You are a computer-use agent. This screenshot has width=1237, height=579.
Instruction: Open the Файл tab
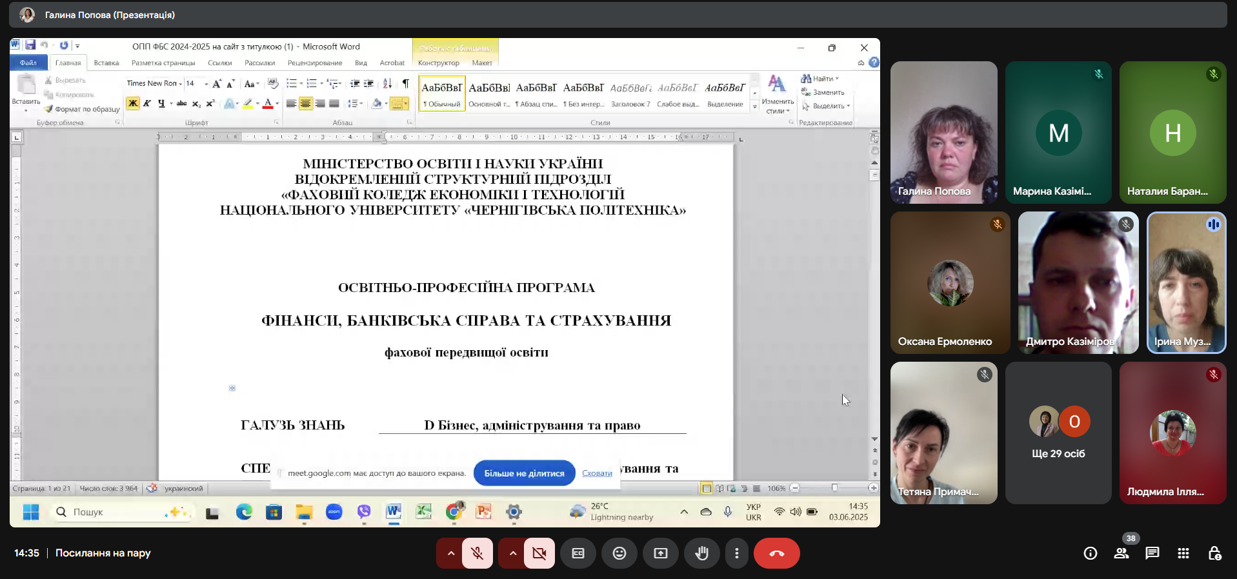(28, 63)
